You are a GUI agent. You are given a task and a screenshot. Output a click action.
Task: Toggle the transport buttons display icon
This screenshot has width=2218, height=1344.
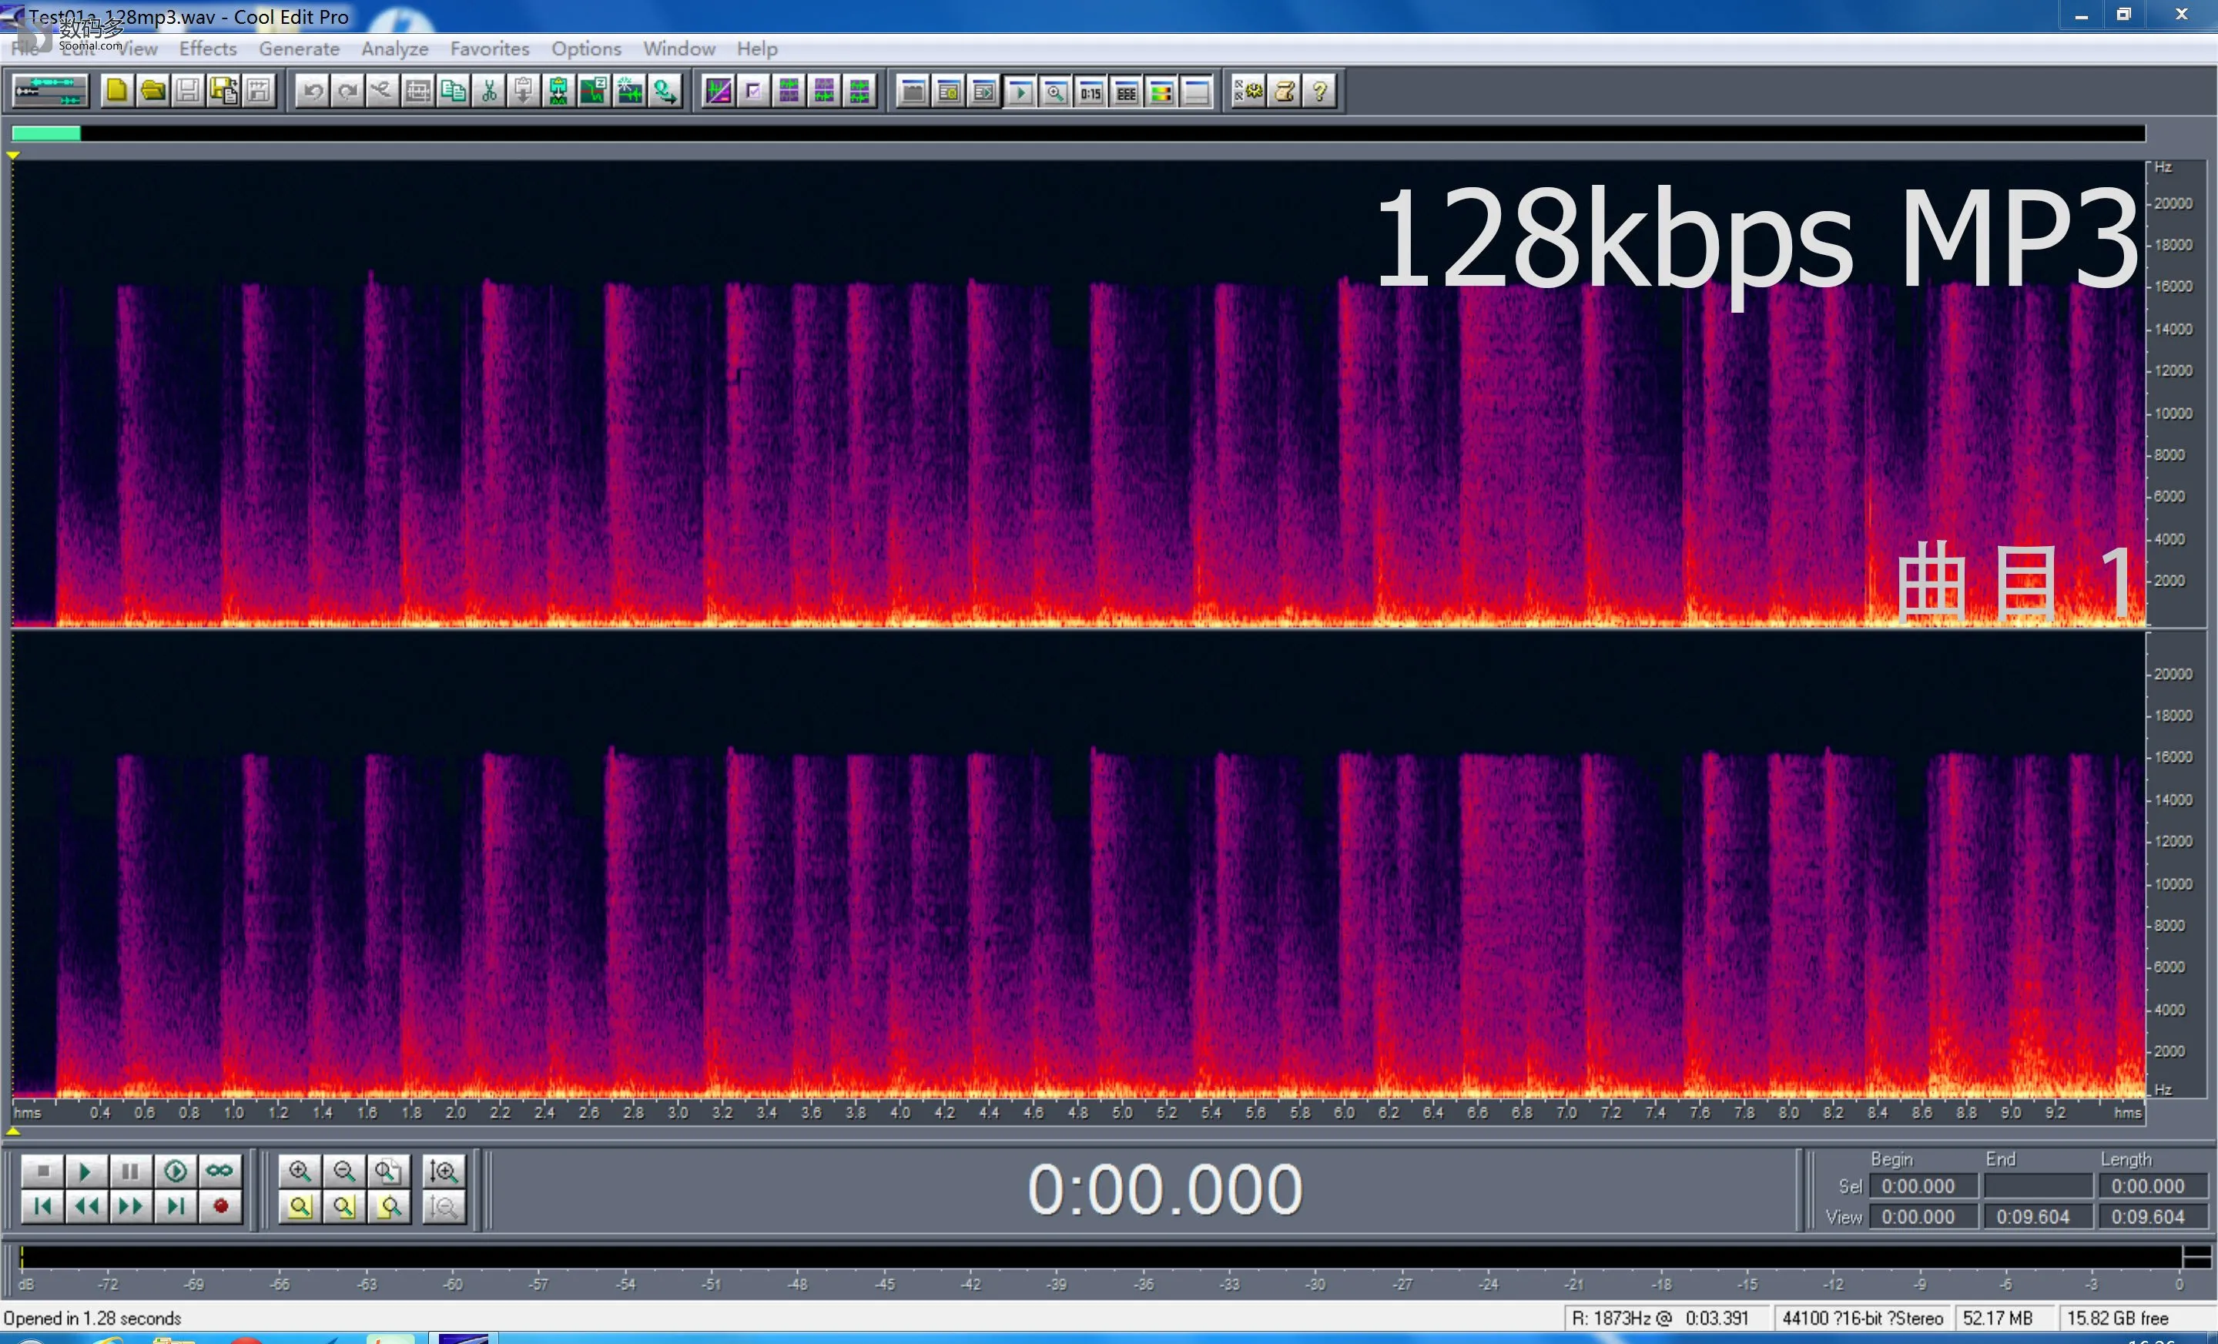tap(1020, 91)
